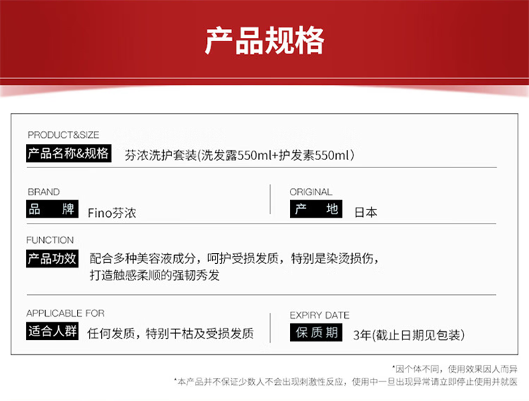This screenshot has width=529, height=401.
Task: Select the Fino芬浓 brand name
Action: pos(112,213)
